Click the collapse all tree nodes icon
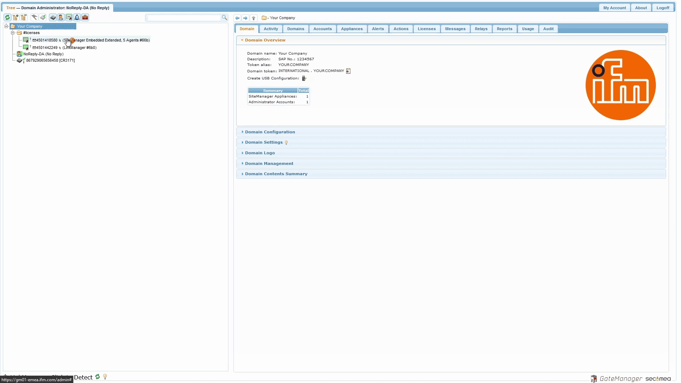The image size is (681, 383). pos(24,17)
